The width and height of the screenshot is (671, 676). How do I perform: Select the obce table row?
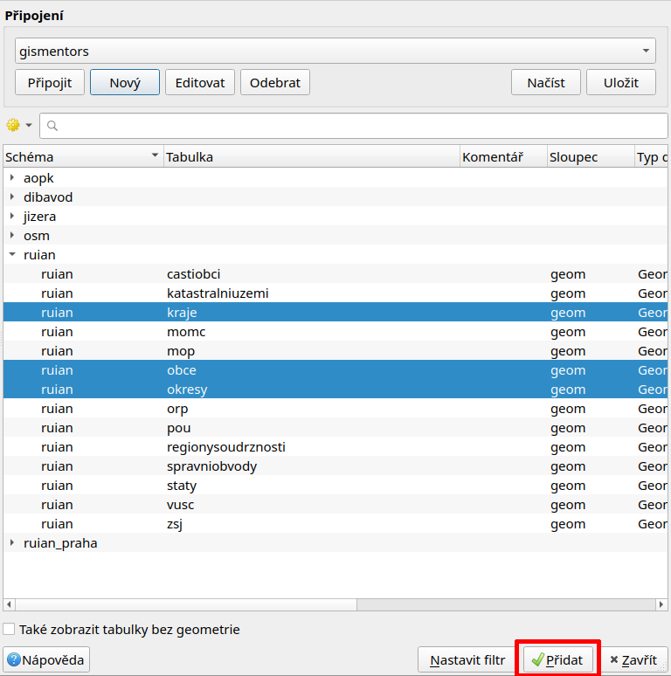335,370
